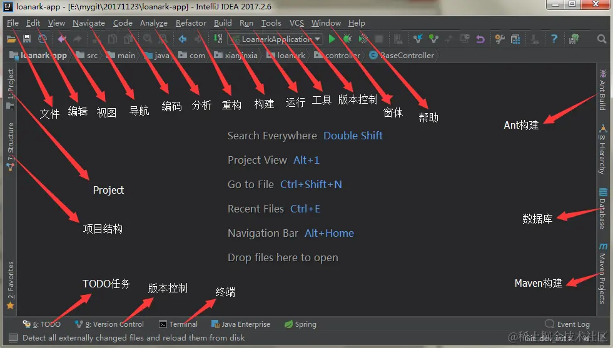Image resolution: width=613 pixels, height=348 pixels.
Task: Open the Analyze menu
Action: point(154,23)
